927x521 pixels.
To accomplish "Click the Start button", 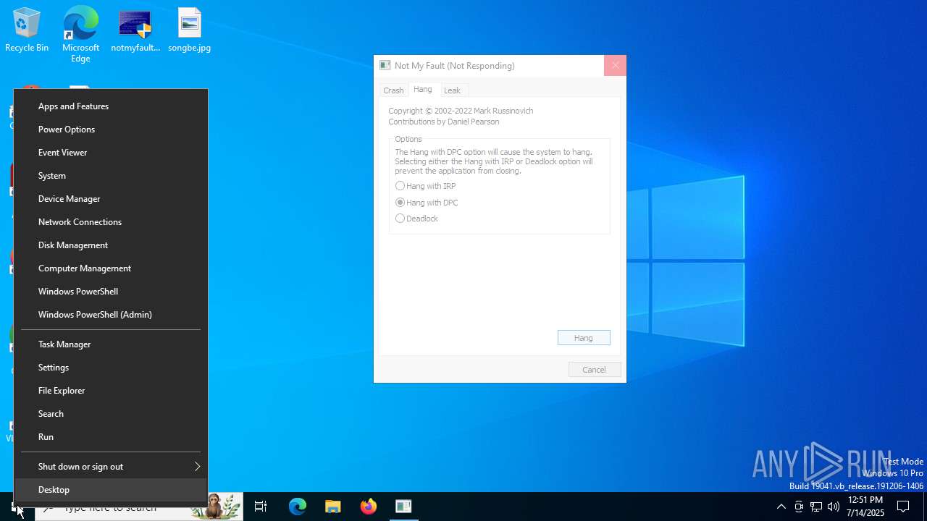I will coord(16,507).
